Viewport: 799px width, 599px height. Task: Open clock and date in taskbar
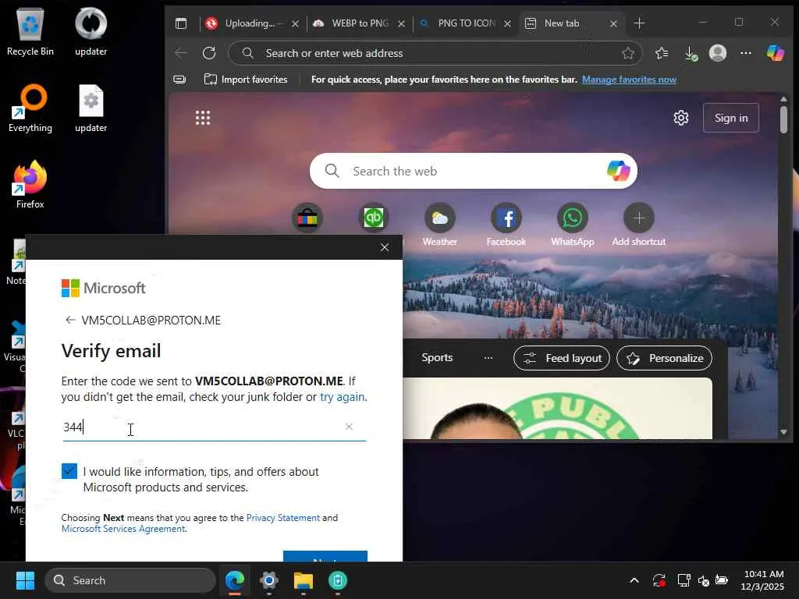point(762,580)
